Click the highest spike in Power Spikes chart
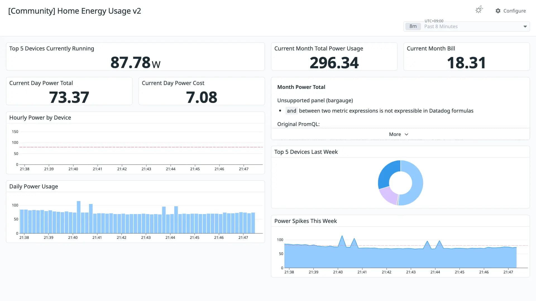 [x=342, y=236]
